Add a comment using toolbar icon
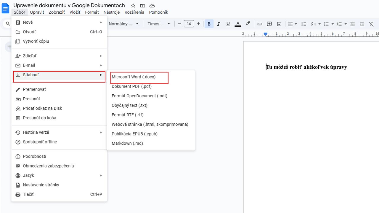The image size is (379, 213). point(269,24)
